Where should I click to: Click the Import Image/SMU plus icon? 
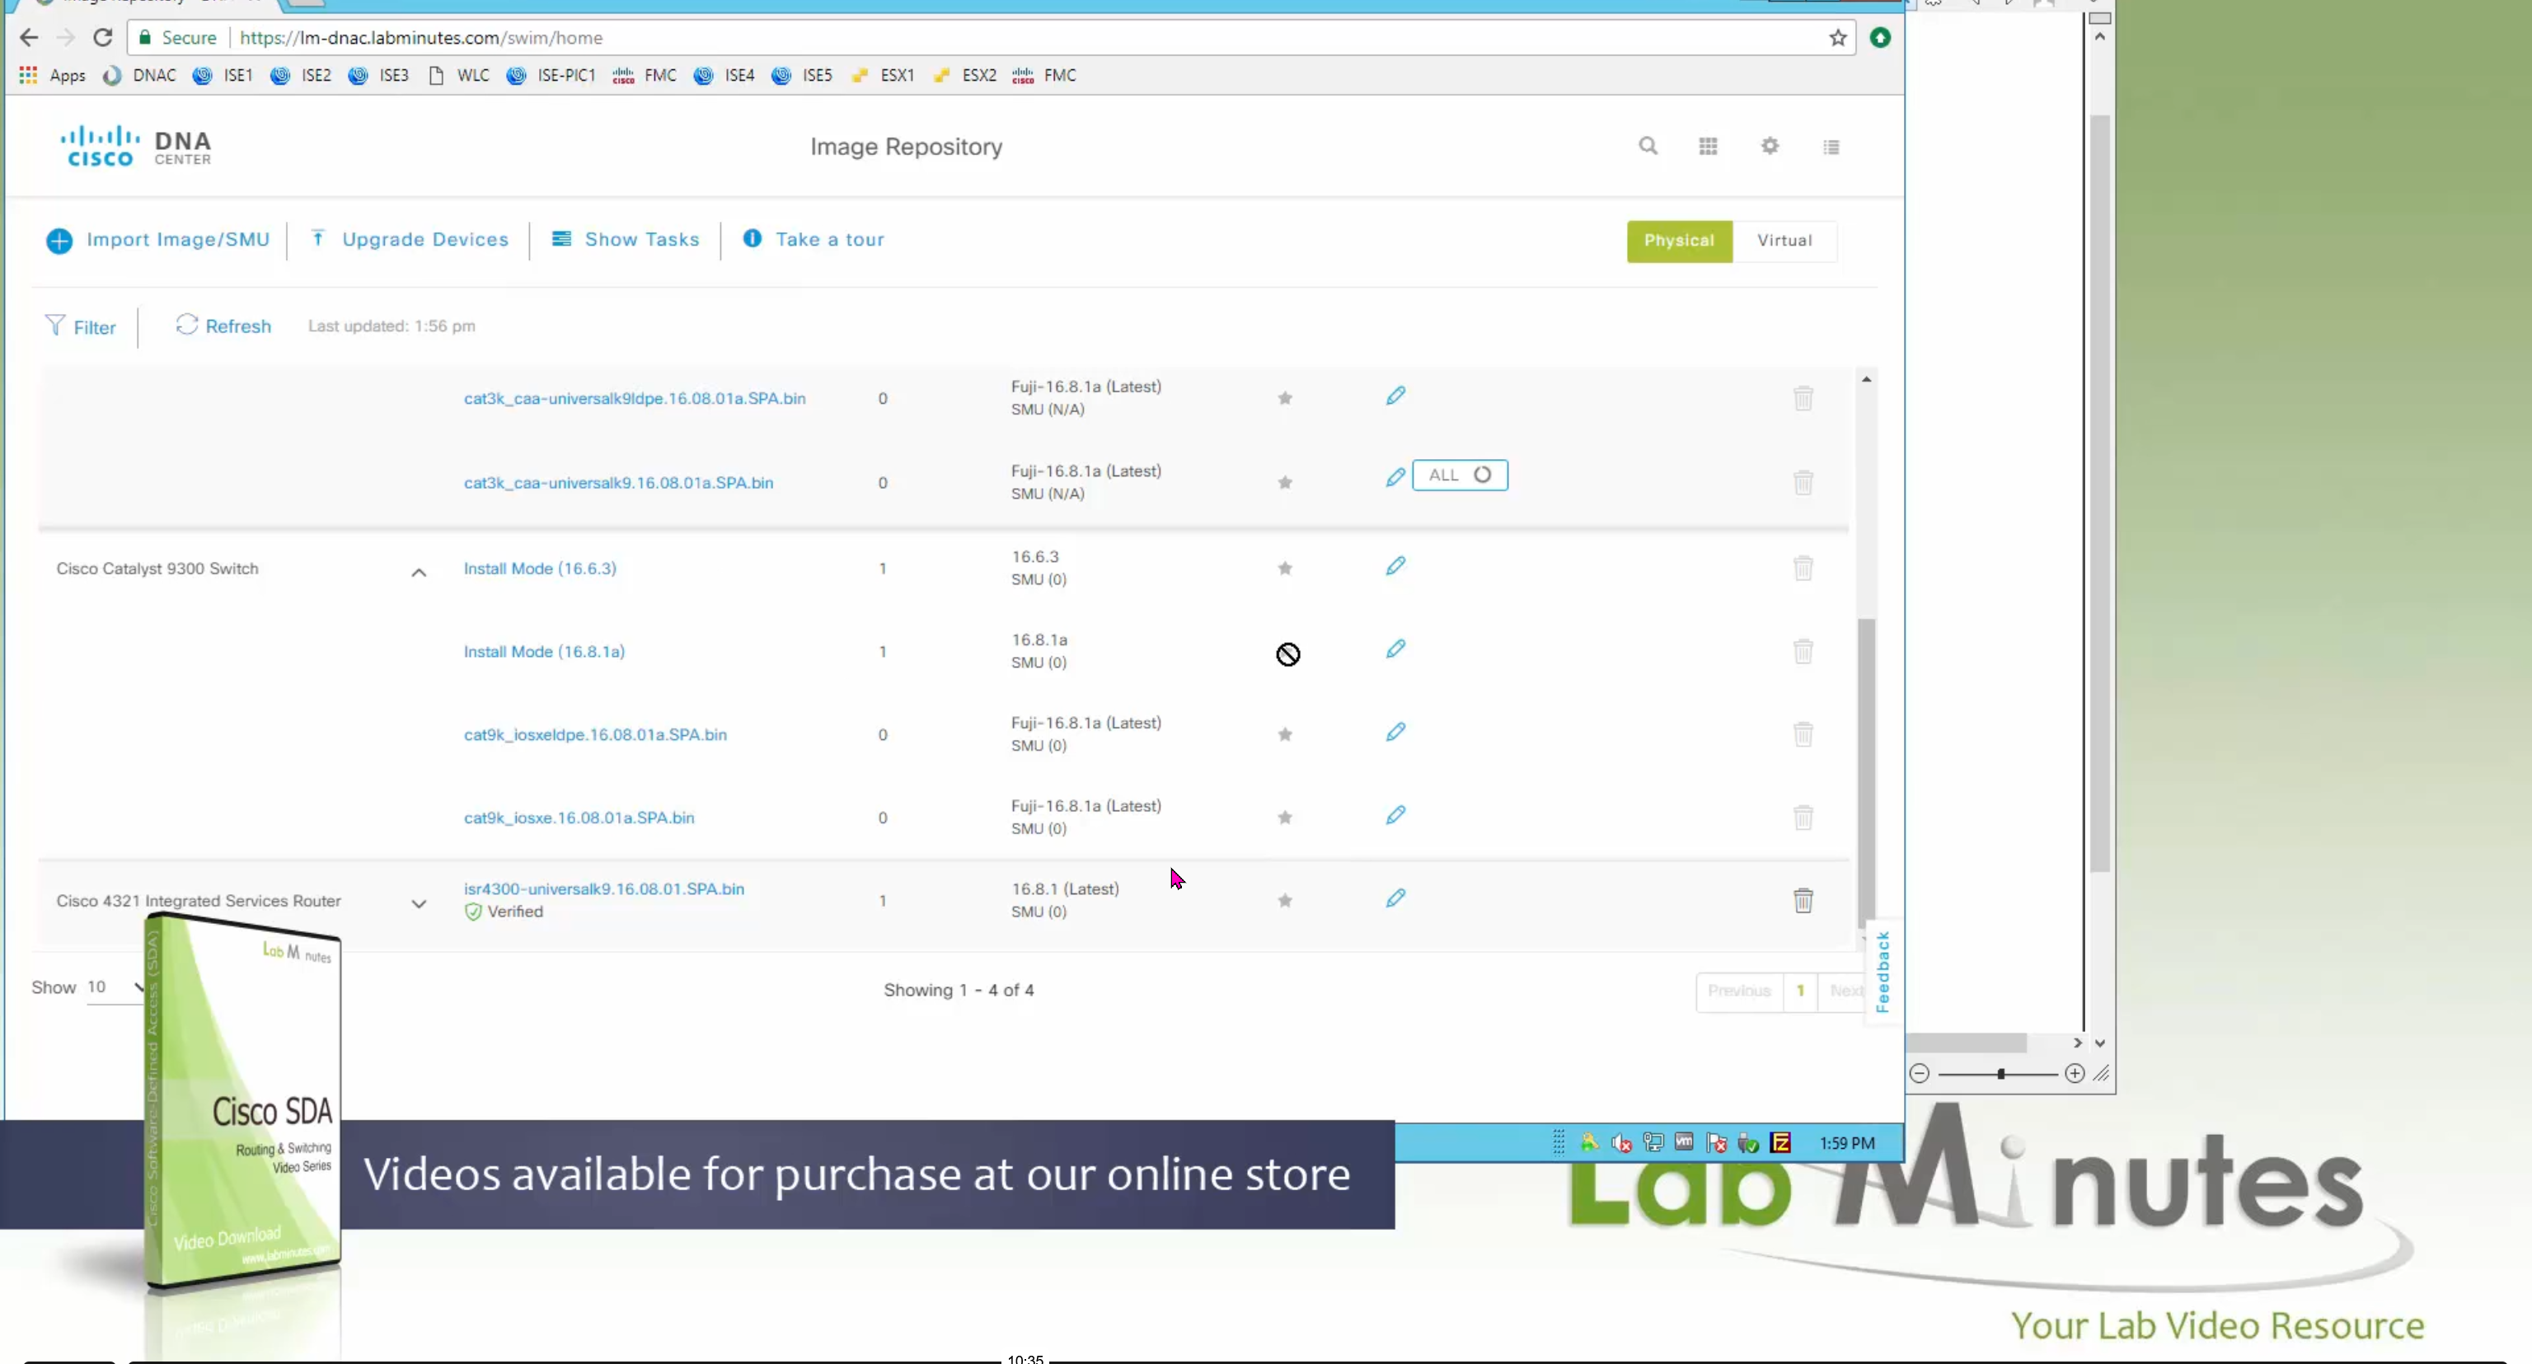(59, 241)
